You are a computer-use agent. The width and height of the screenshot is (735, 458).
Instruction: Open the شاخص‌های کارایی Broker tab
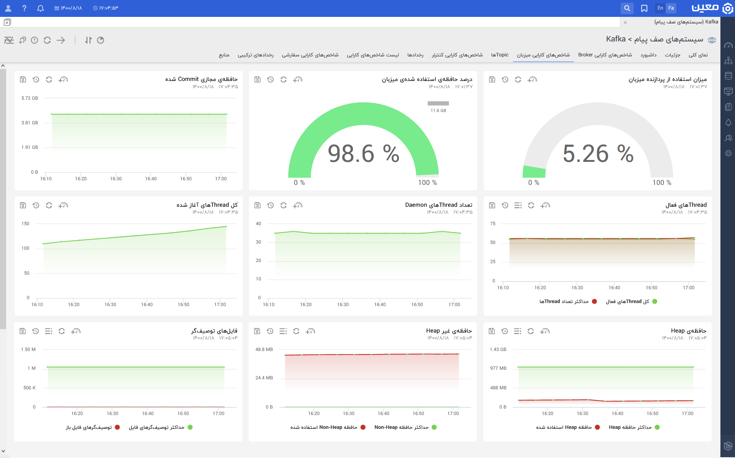(x=605, y=55)
